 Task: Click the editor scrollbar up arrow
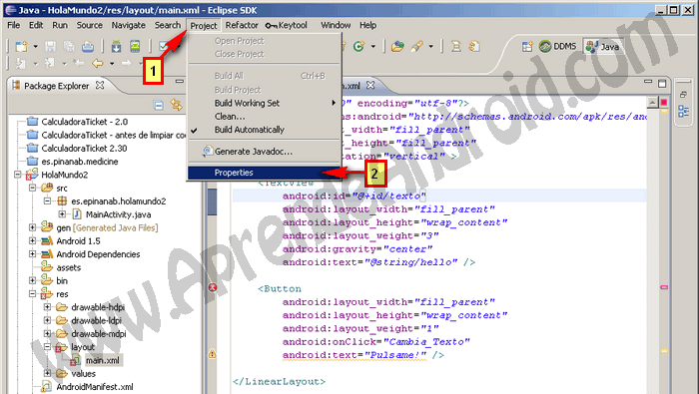click(x=652, y=103)
